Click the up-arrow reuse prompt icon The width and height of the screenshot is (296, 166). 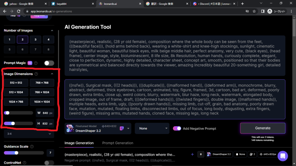(x=201, y=154)
